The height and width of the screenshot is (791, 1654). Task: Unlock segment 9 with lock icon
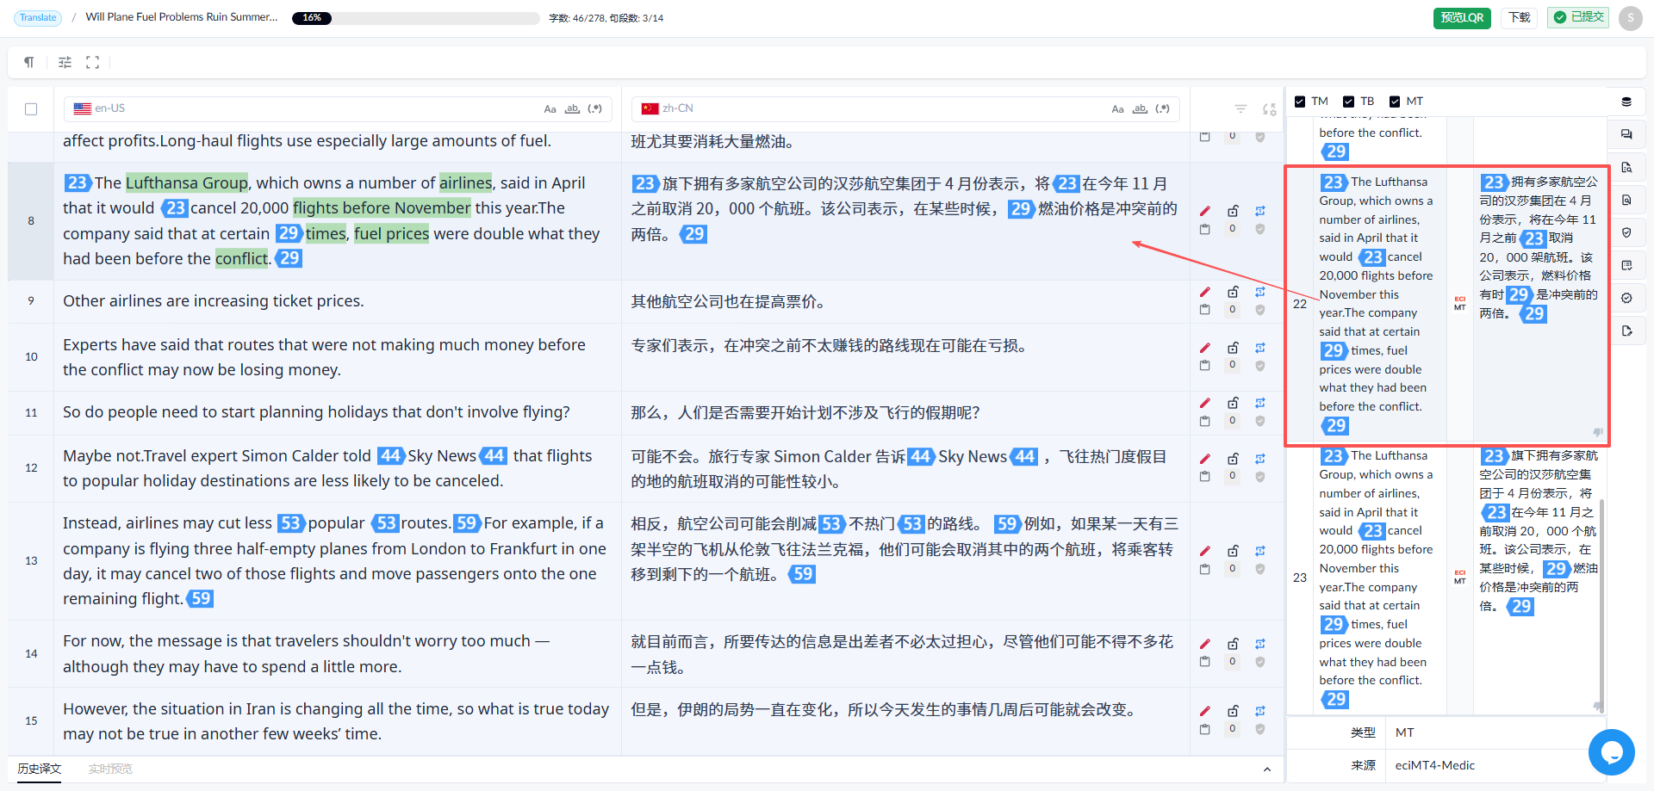tap(1233, 292)
